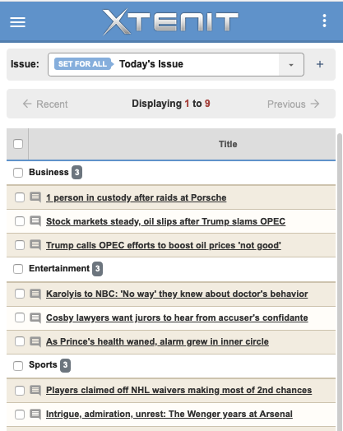The width and height of the screenshot is (343, 431).
Task: Go to the Previous page of articles
Action: (x=294, y=104)
